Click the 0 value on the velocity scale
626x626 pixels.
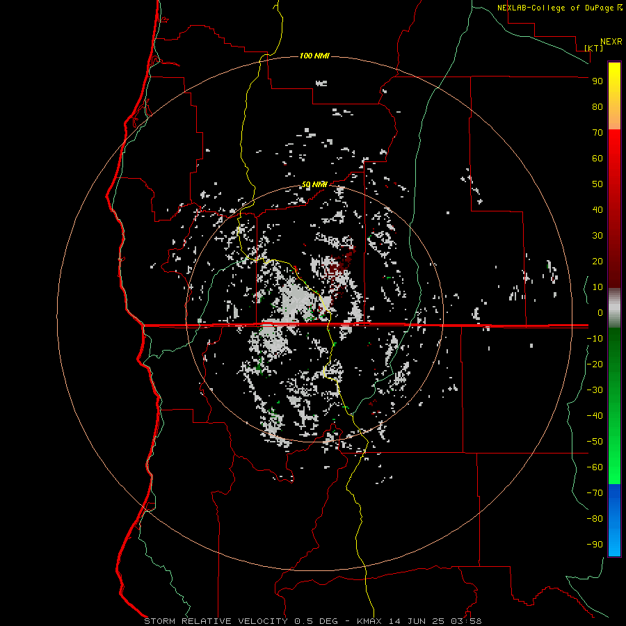(x=600, y=313)
